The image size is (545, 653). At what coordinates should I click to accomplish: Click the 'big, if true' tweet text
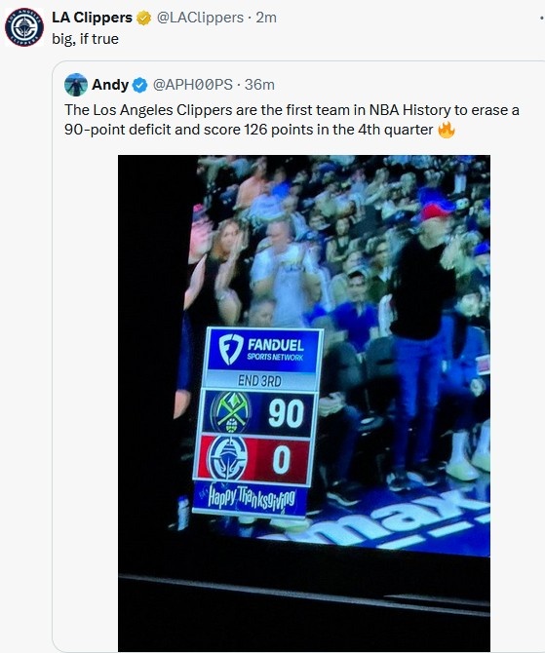(x=85, y=39)
